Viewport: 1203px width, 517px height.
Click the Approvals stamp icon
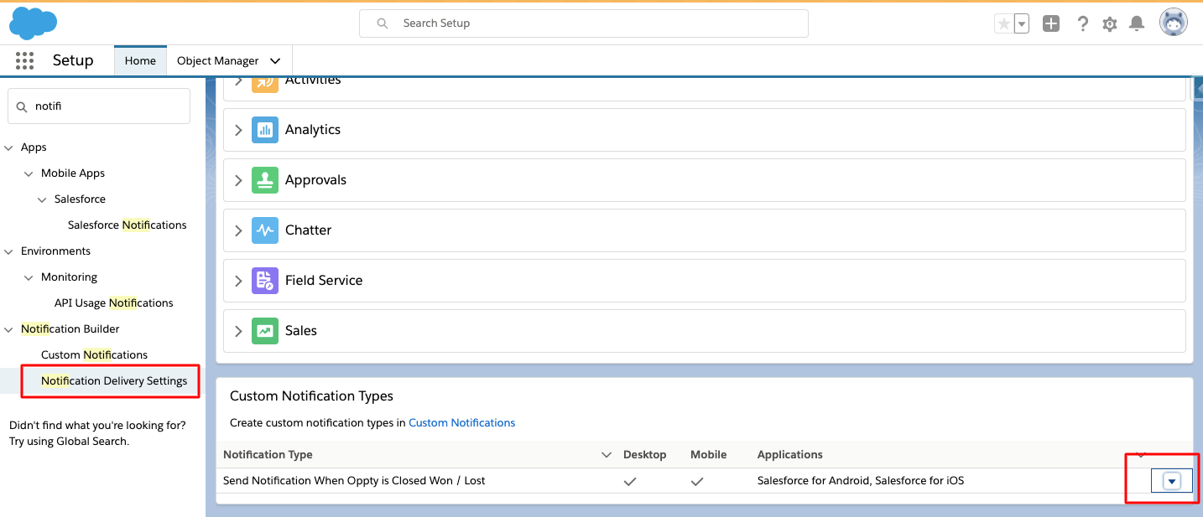click(x=264, y=179)
